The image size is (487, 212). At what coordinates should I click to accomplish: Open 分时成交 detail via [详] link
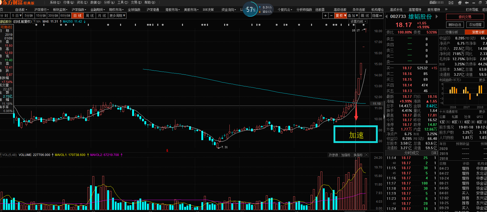click(434, 153)
